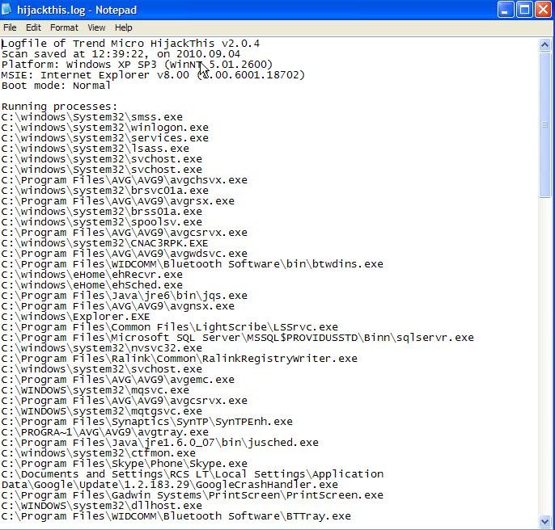Click the btwdins.exe process line

point(193,264)
